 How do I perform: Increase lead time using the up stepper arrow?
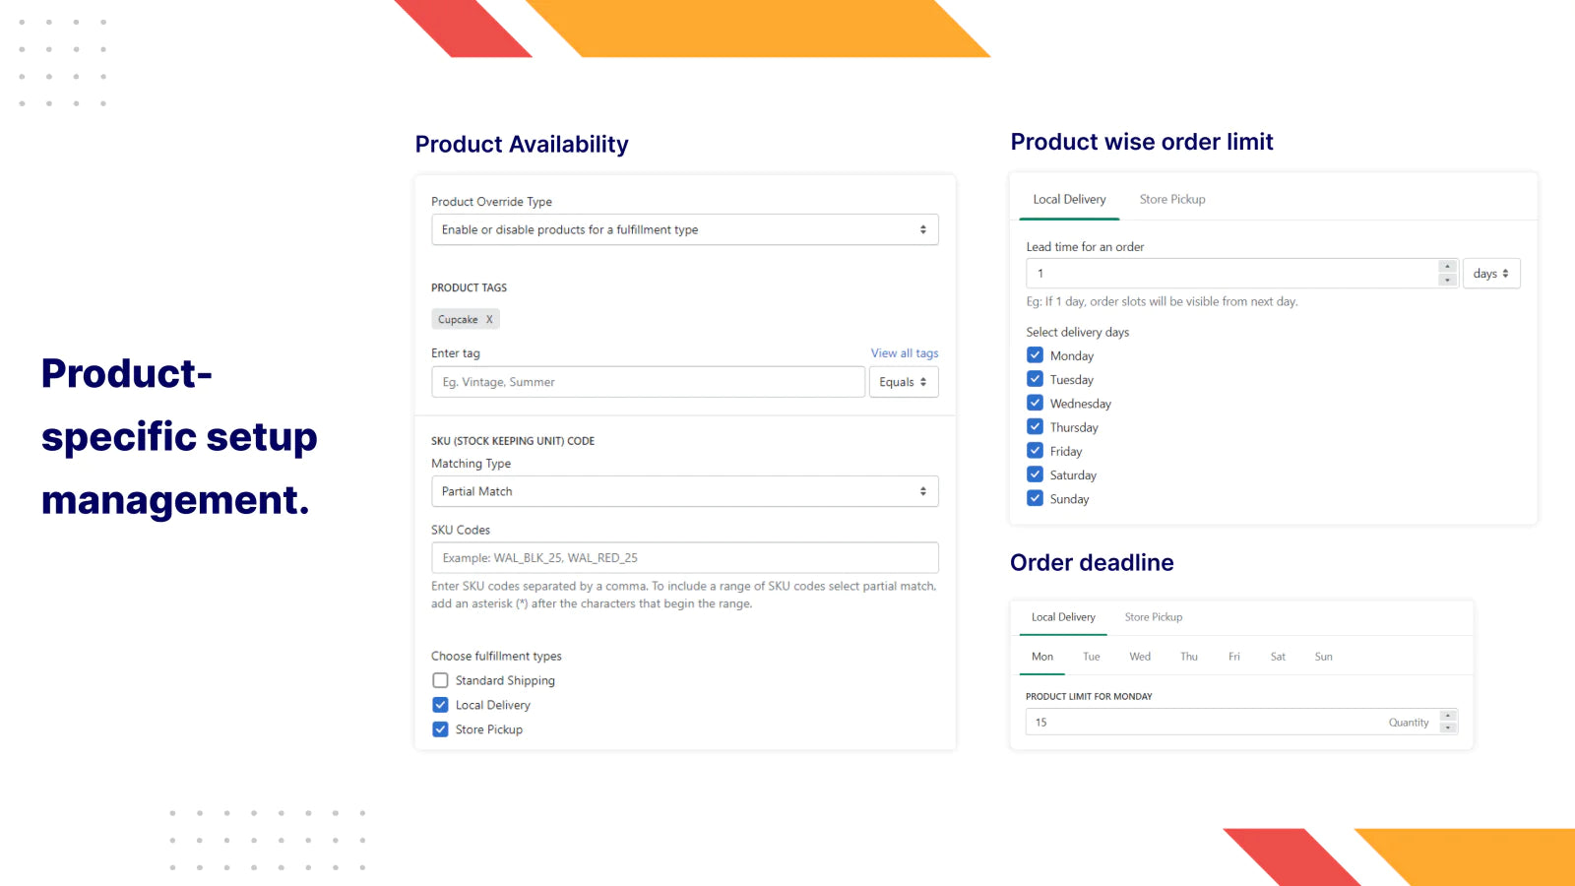[x=1447, y=267]
